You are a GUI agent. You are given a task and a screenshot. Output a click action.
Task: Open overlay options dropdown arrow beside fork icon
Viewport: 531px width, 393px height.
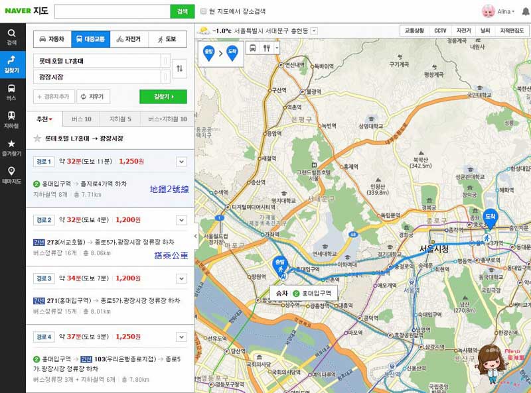pos(277,48)
